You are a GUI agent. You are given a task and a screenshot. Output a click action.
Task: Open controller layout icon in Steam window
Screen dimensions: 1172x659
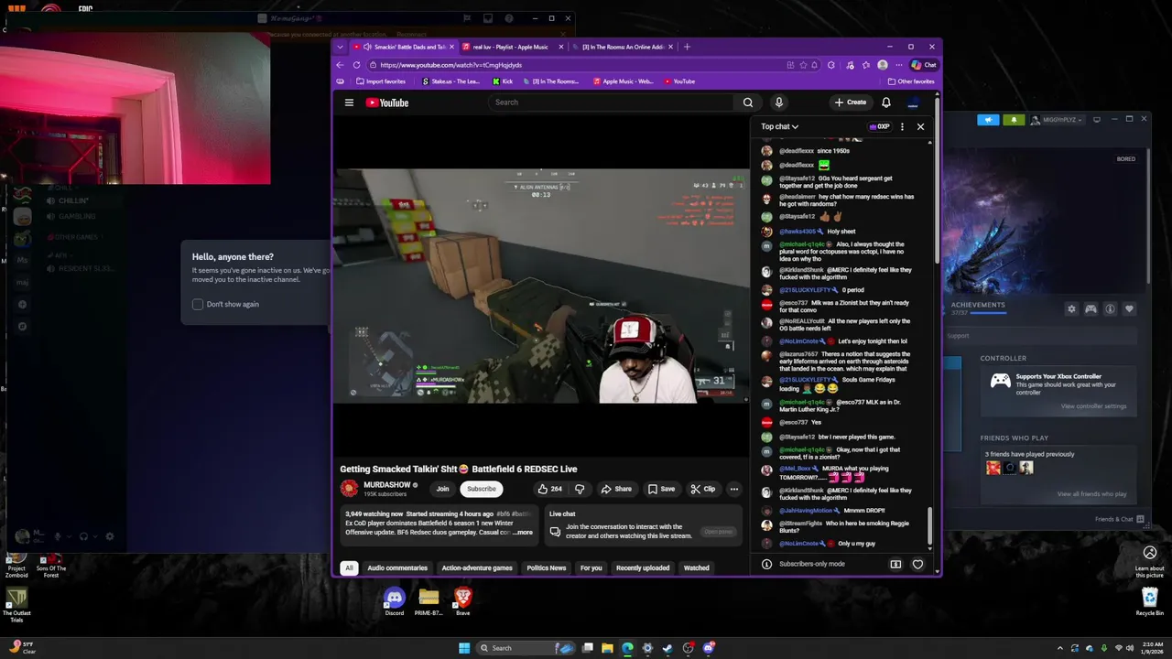click(x=1091, y=309)
